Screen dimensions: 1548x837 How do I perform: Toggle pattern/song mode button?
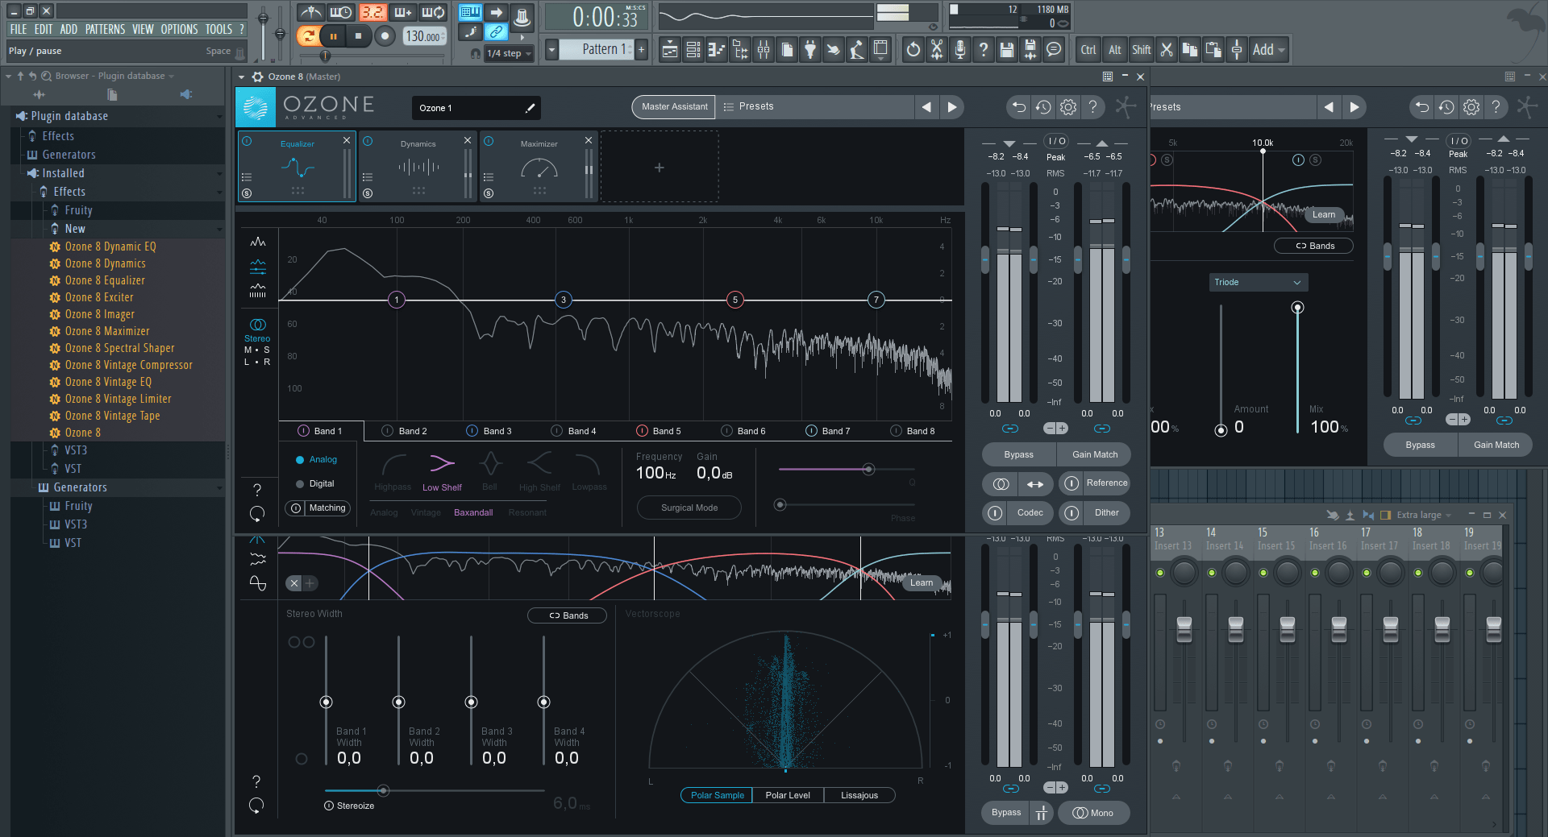point(307,35)
